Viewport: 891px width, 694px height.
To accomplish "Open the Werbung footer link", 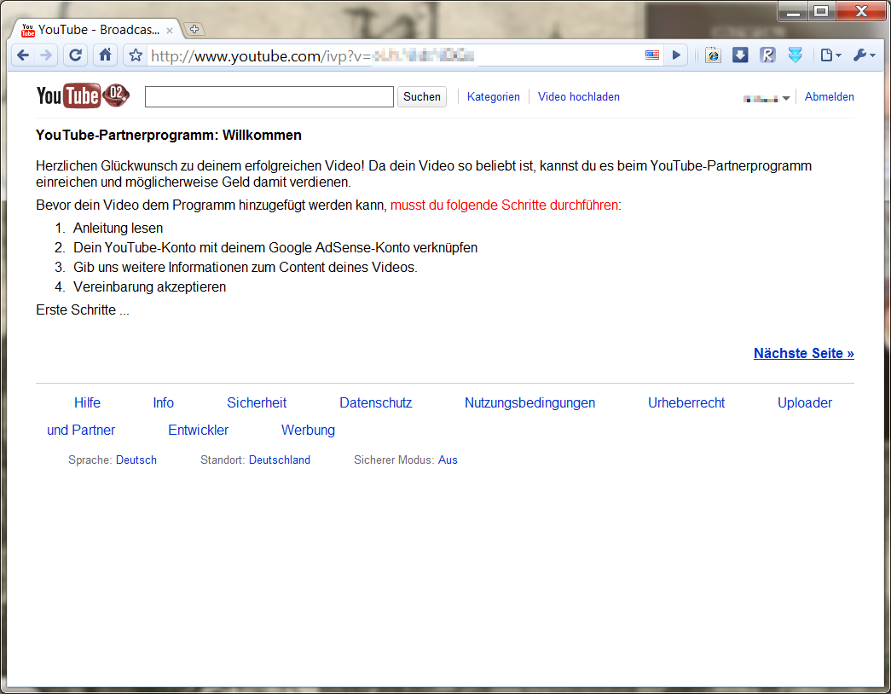I will 308,430.
